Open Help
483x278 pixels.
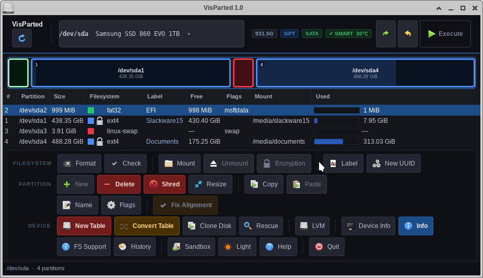[x=278, y=247]
